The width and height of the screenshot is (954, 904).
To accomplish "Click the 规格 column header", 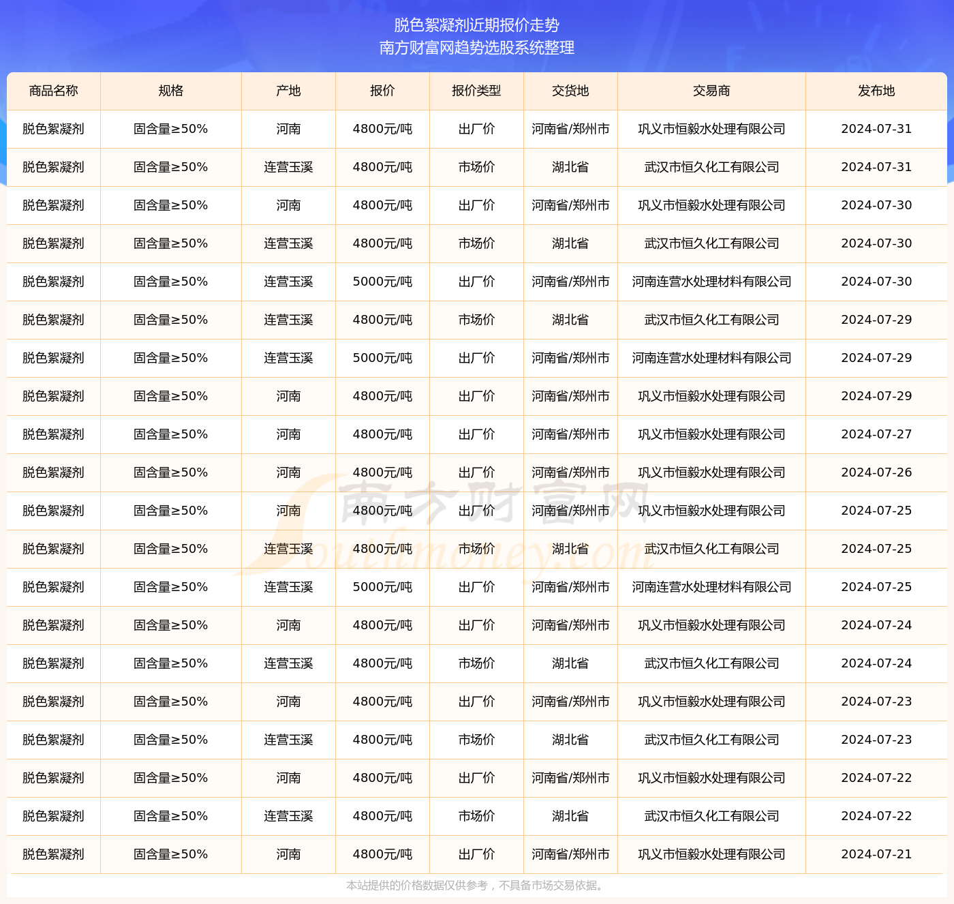I will (x=171, y=91).
